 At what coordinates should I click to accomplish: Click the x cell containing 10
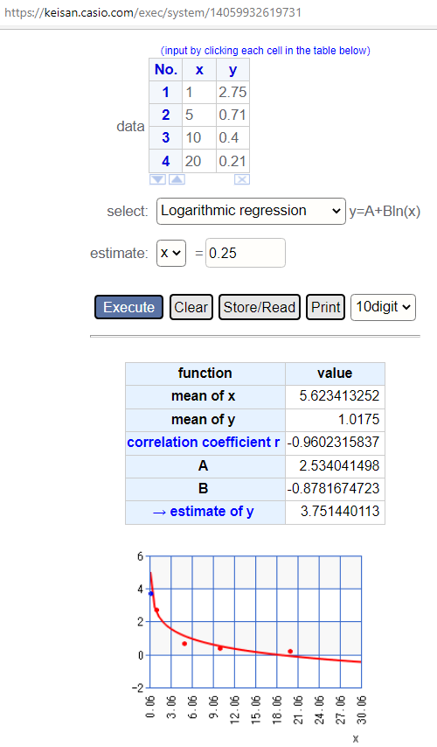[x=199, y=137]
